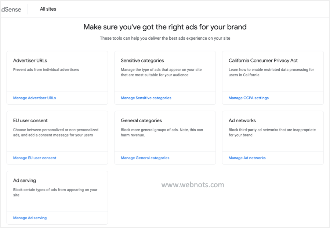Open the Manage CCPA settings link
The width and height of the screenshot is (330, 228).
pyautogui.click(x=249, y=98)
